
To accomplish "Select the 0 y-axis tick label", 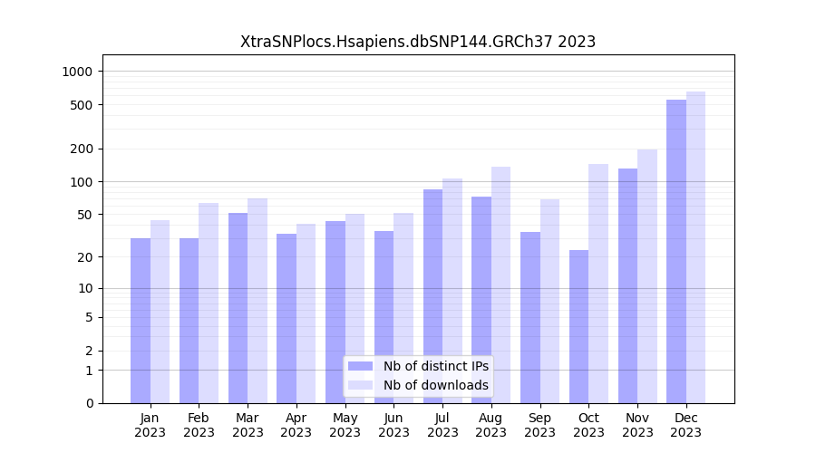I will click(89, 403).
